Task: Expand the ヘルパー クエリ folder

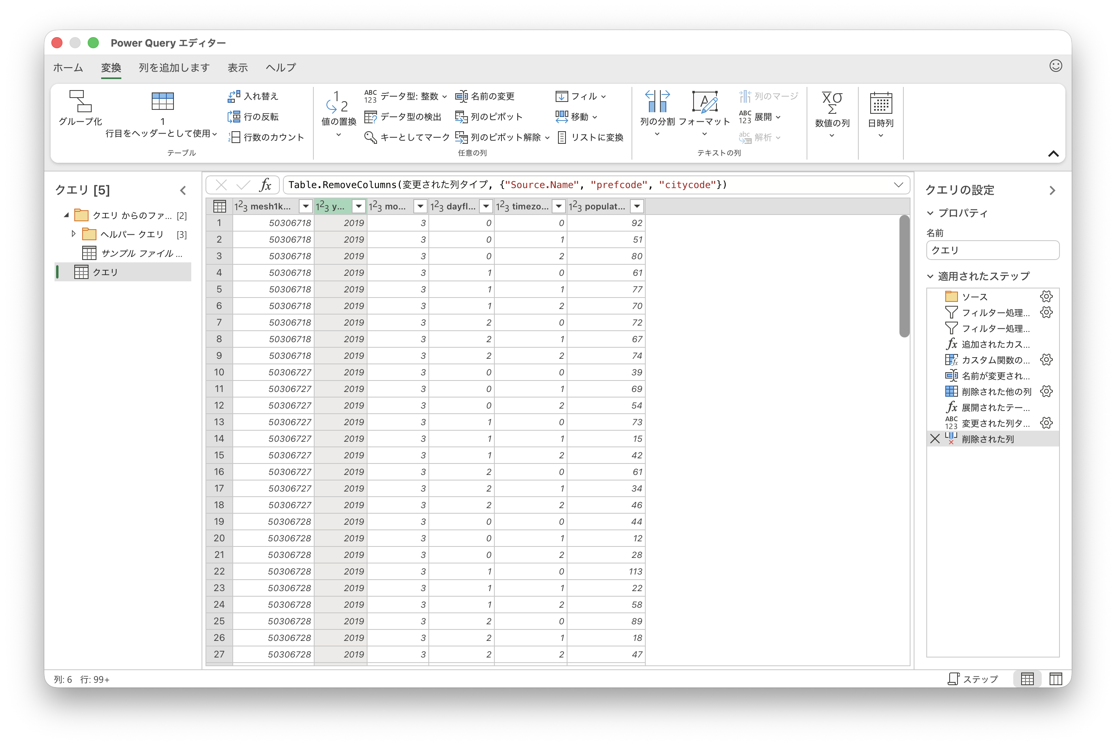Action: pos(73,234)
